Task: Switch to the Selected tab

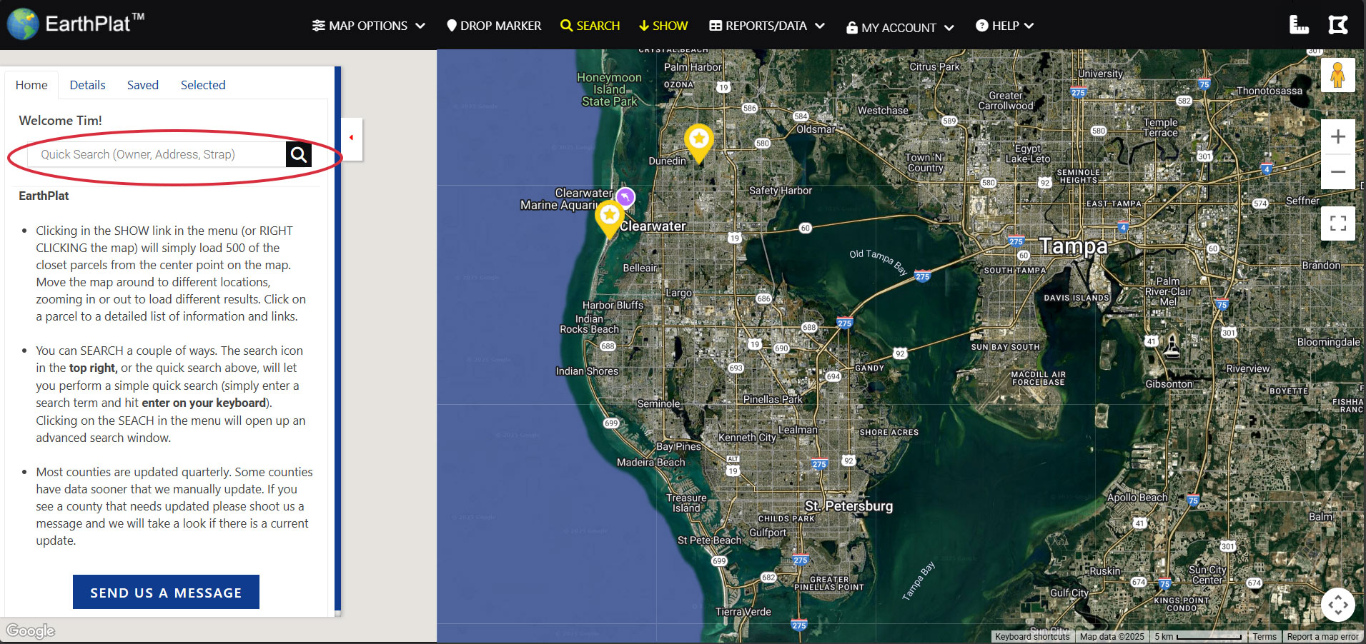Action: coord(203,85)
